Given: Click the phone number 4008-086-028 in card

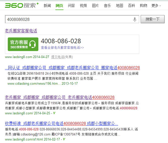Looking at the screenshot, I should (61, 41).
